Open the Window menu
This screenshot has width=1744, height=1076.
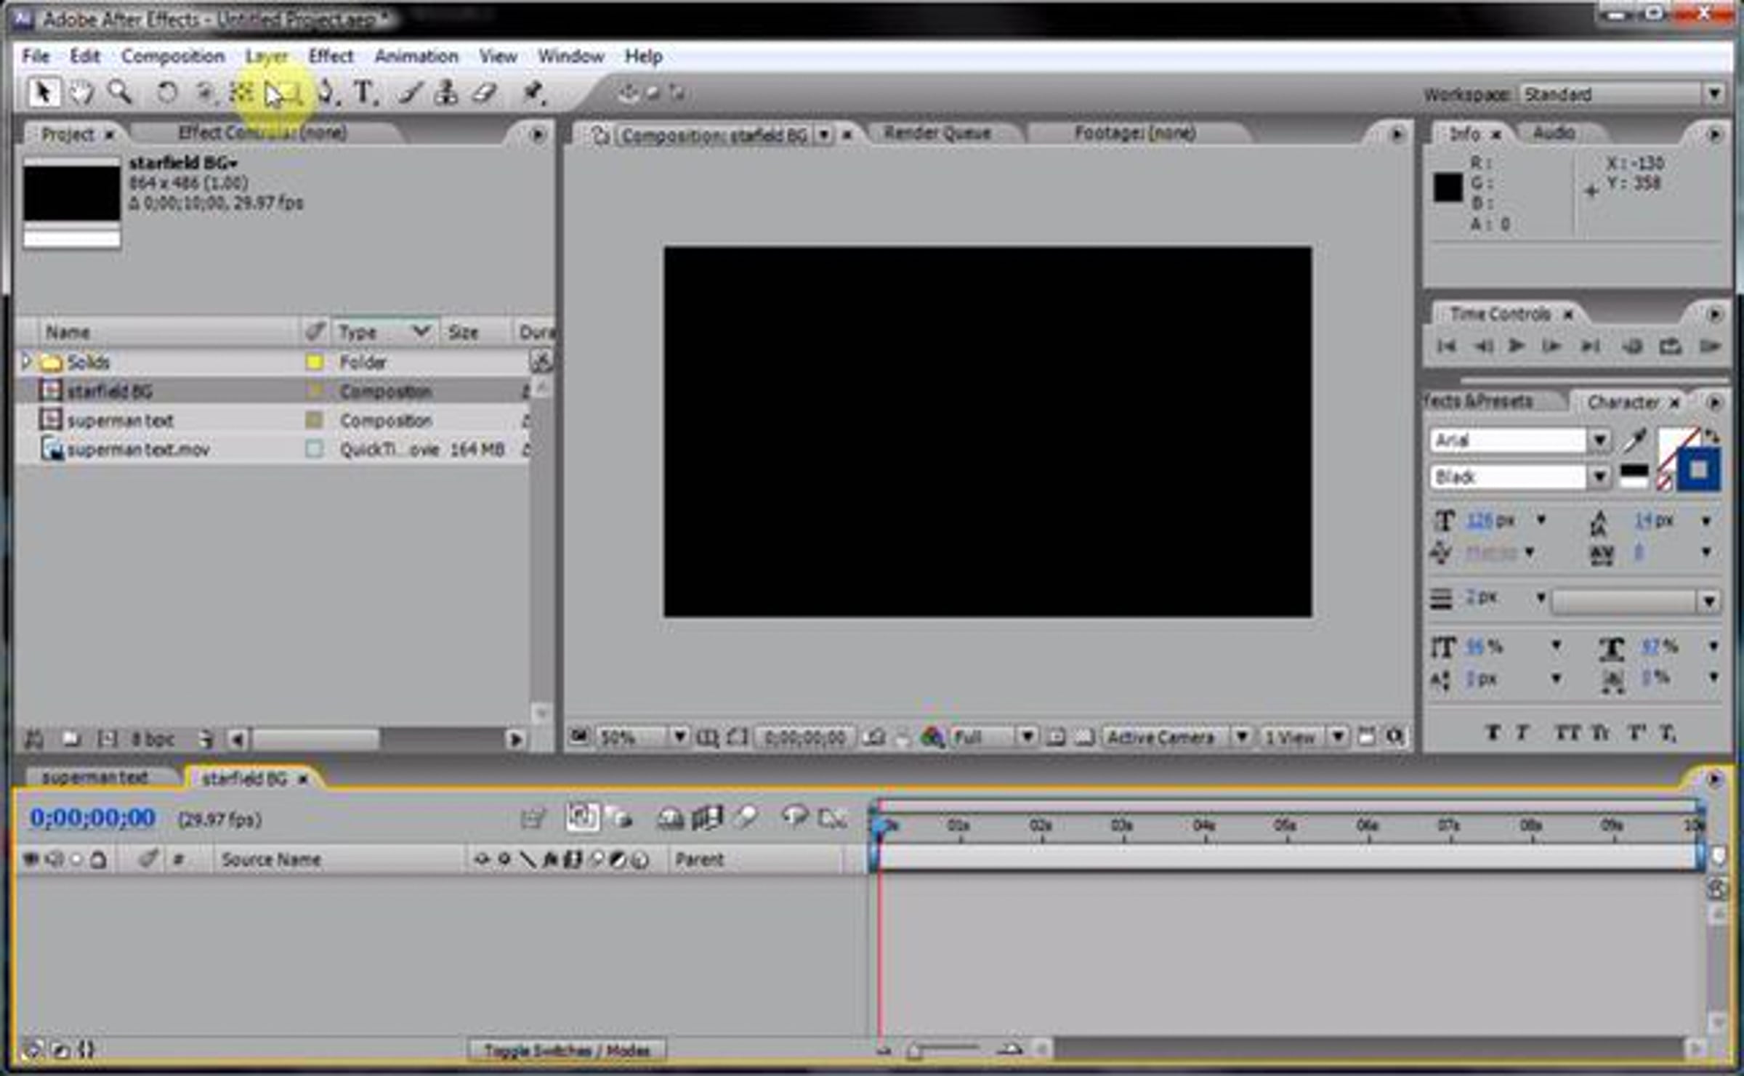571,56
